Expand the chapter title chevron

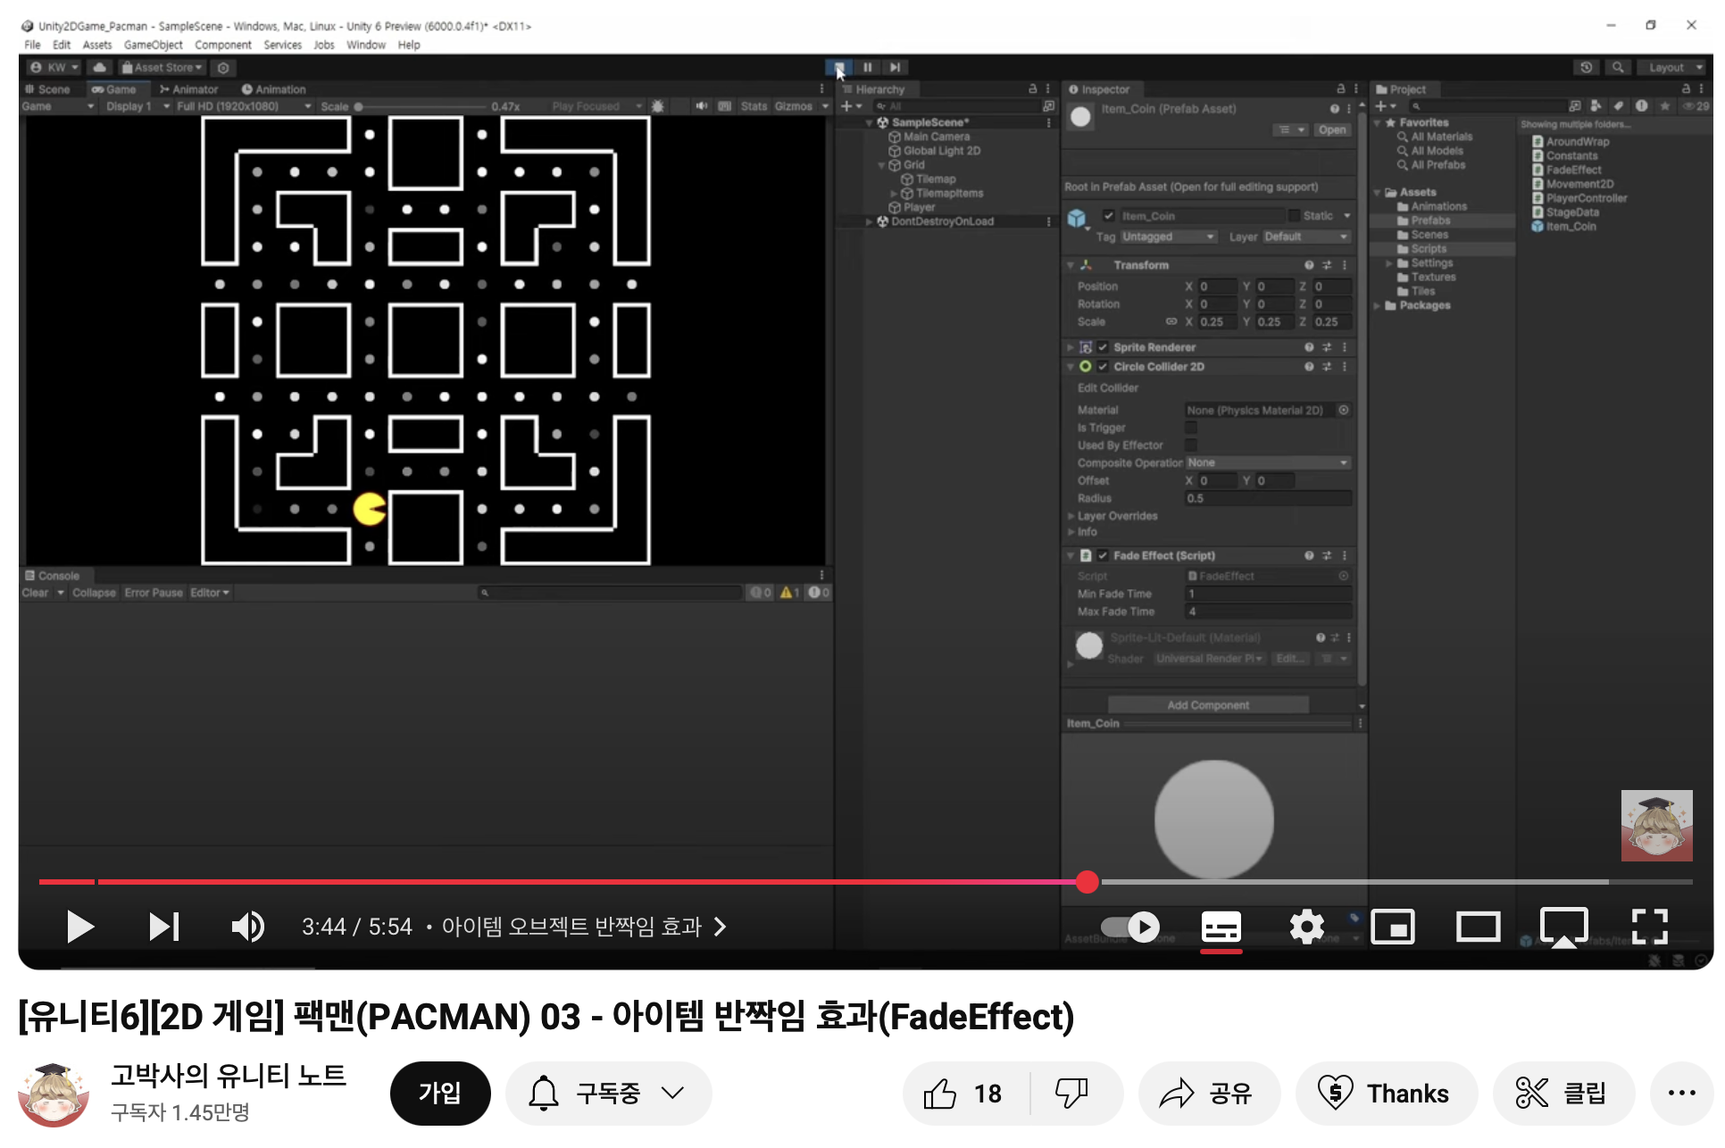721,927
